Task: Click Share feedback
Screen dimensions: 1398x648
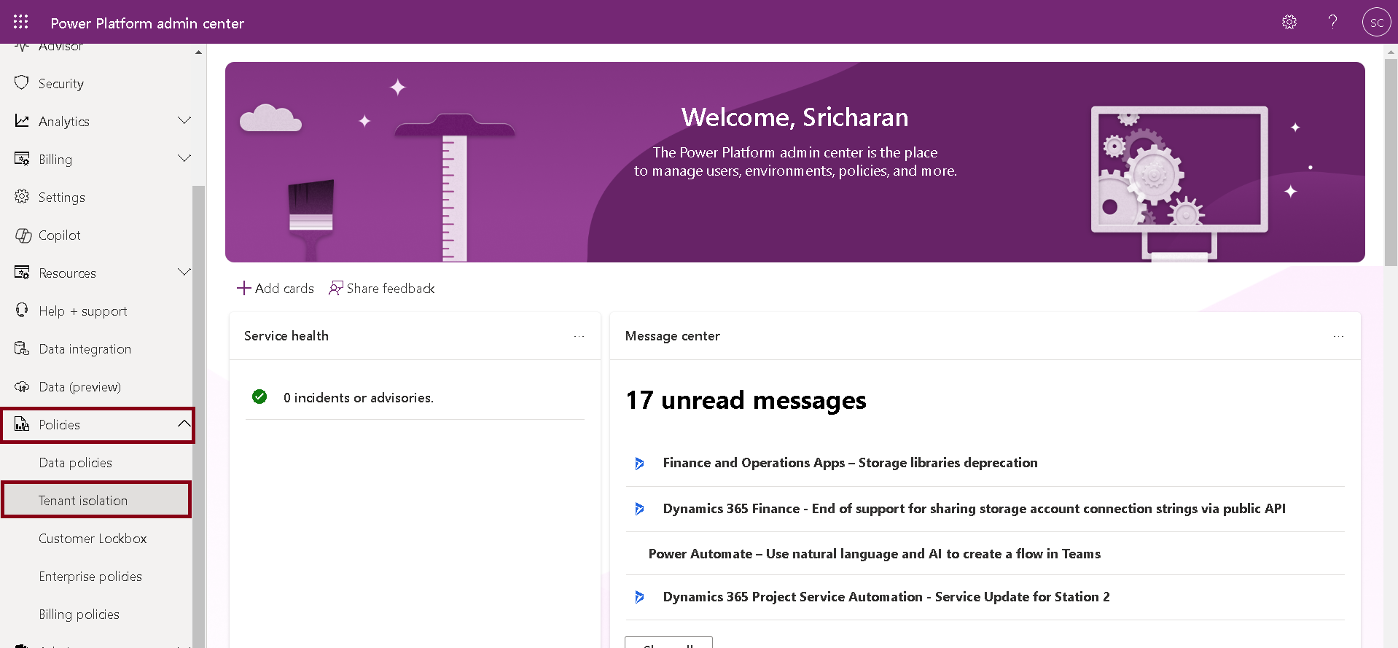Action: point(382,289)
